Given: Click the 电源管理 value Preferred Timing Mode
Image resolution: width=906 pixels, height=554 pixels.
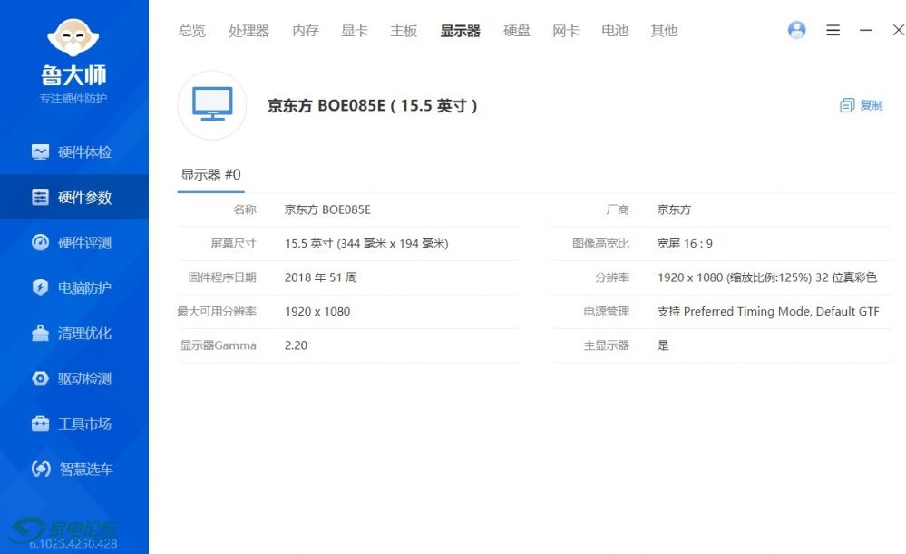Looking at the screenshot, I should click(x=768, y=311).
